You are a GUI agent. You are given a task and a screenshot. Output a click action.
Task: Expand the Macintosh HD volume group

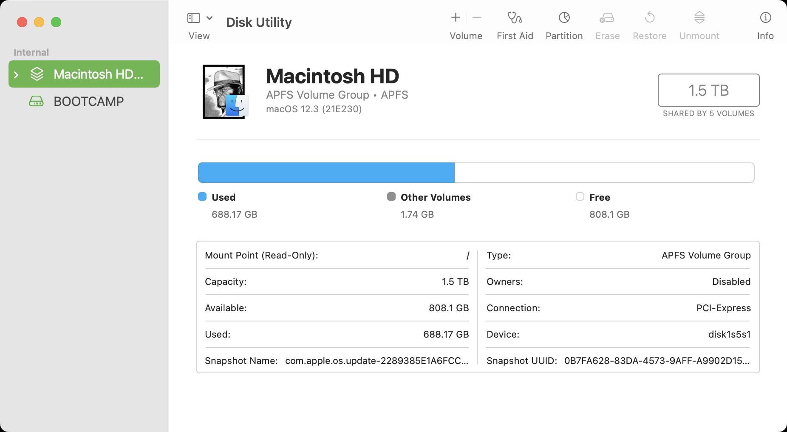click(16, 75)
